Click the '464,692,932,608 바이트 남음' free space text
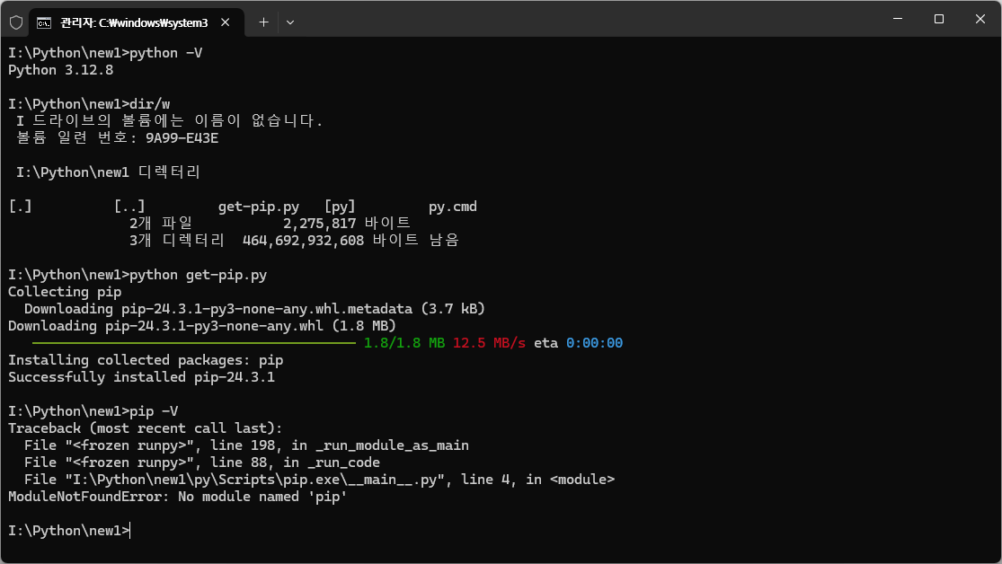Viewport: 1002px width, 564px height. pos(350,241)
